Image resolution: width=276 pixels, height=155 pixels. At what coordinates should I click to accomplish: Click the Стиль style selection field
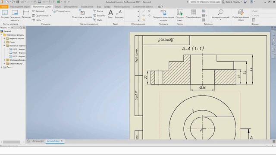(x=263, y=15)
